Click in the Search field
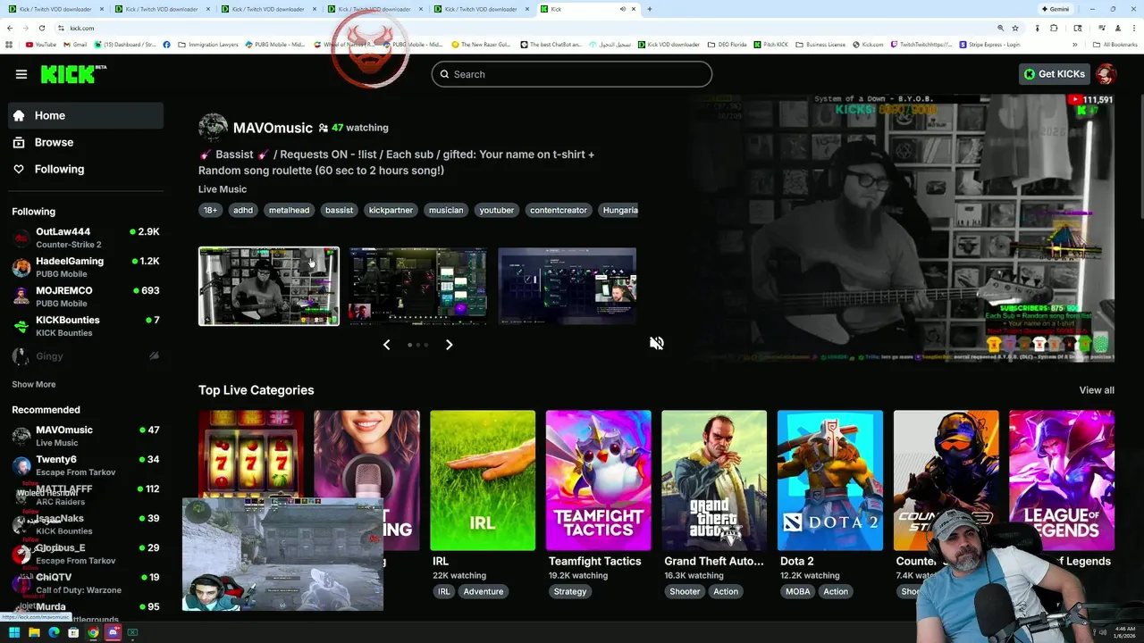The image size is (1144, 643). point(572,74)
